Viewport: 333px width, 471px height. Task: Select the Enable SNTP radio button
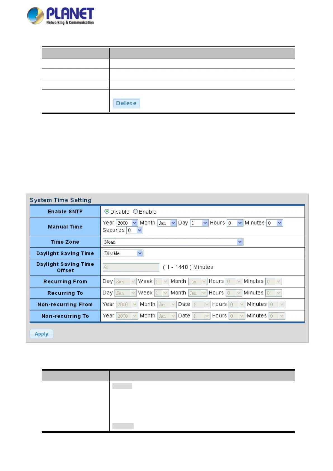135,211
